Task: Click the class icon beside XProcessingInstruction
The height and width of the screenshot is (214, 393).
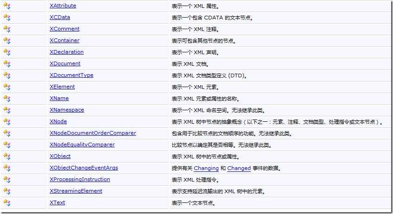Action: click(x=7, y=180)
